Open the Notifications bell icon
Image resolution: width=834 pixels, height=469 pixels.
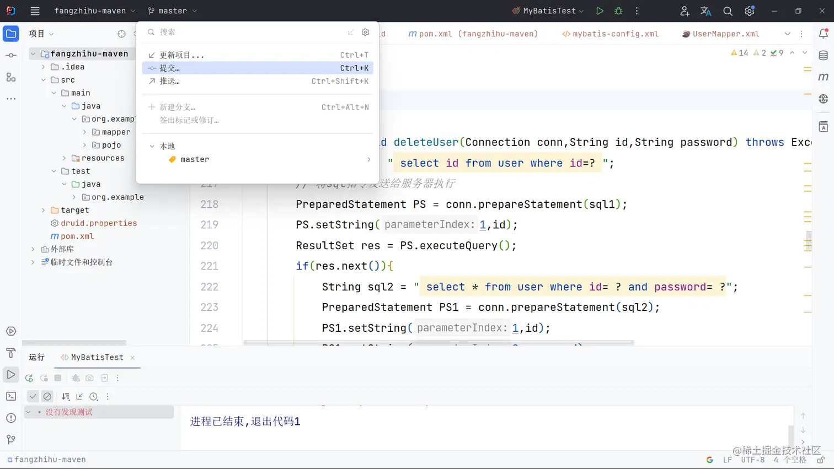(x=824, y=34)
